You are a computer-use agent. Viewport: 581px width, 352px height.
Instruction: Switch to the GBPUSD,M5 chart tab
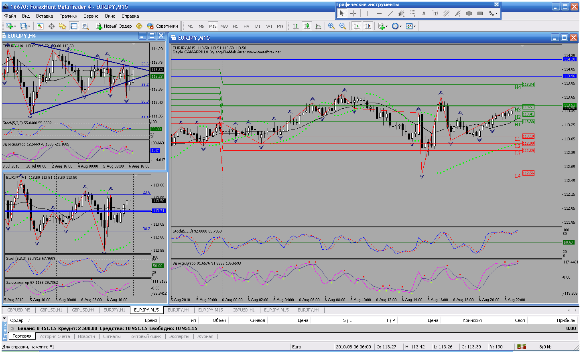(x=19, y=310)
